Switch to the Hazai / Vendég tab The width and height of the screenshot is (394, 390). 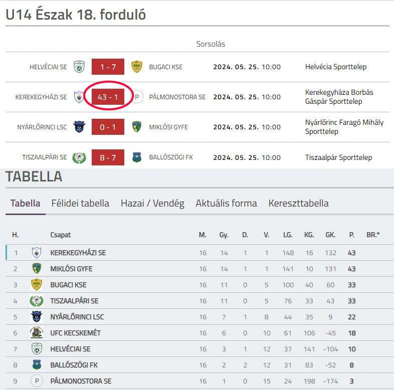tap(152, 203)
